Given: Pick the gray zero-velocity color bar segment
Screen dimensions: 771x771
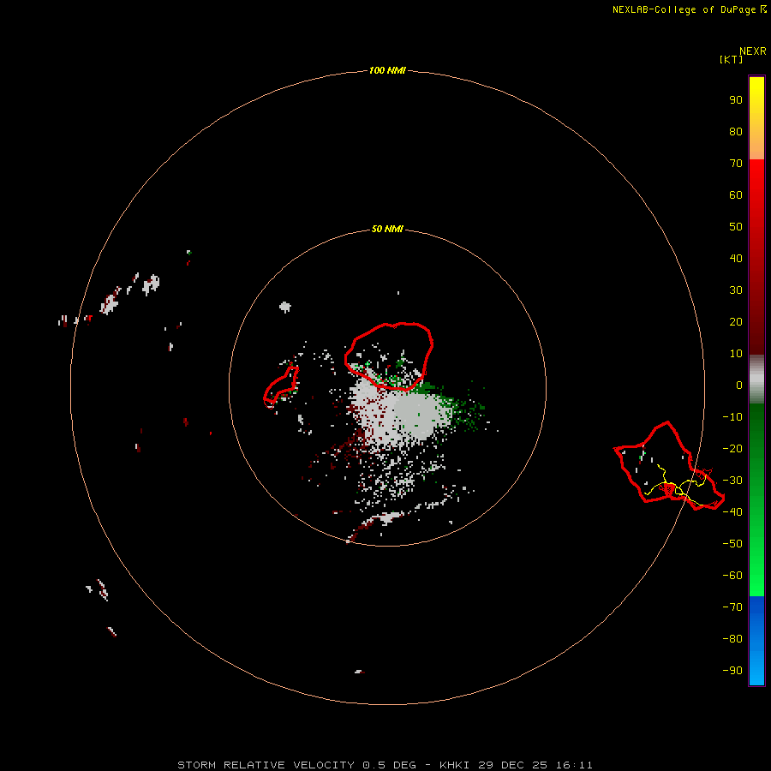Looking at the screenshot, I should (756, 379).
